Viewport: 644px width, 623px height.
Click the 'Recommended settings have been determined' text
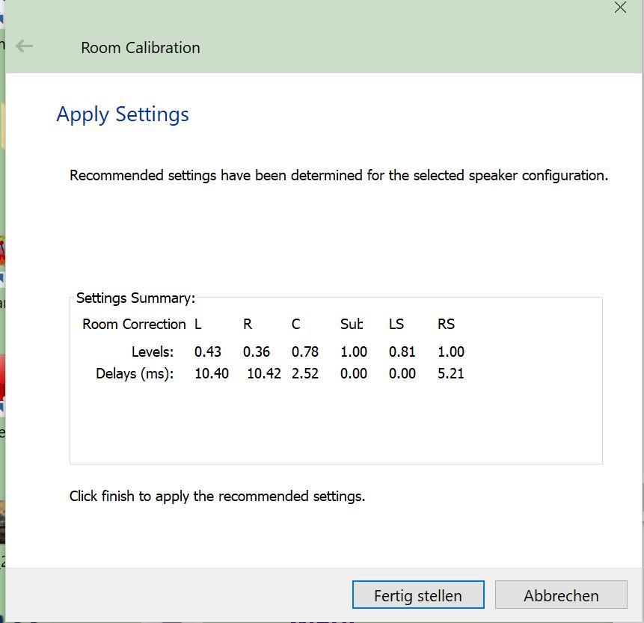point(339,175)
